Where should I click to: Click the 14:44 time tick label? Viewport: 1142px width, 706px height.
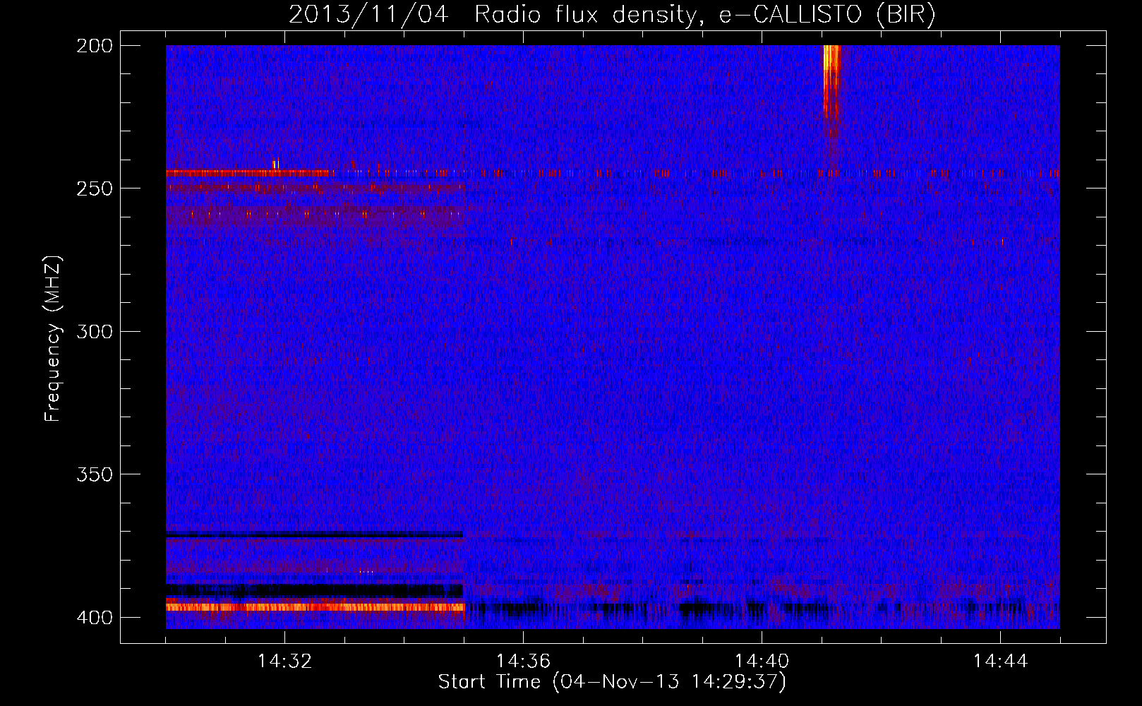click(x=1000, y=662)
